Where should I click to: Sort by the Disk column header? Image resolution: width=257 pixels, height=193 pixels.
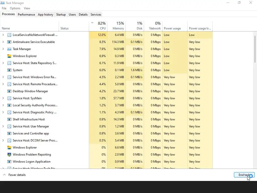click(x=135, y=26)
